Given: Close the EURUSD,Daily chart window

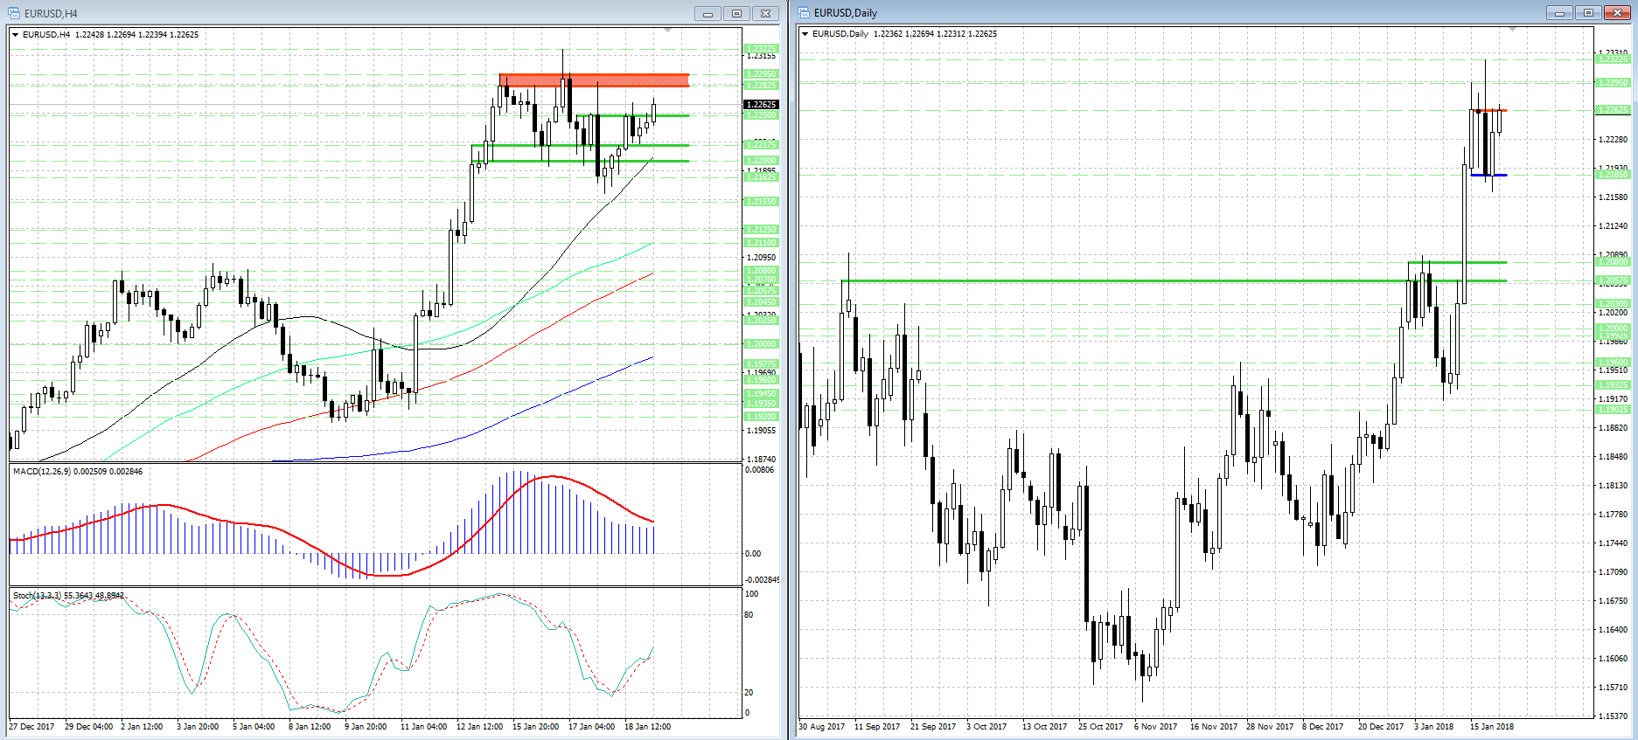Looking at the screenshot, I should point(1617,13).
